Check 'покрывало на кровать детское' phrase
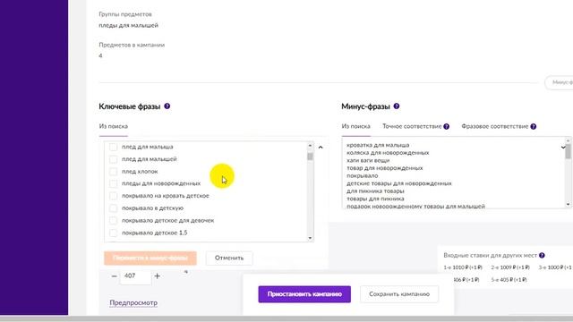The width and height of the screenshot is (573, 322). 114,196
